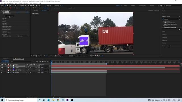Select the Hand tool
Screen dimensions: 182x102
[x=8, y=5]
